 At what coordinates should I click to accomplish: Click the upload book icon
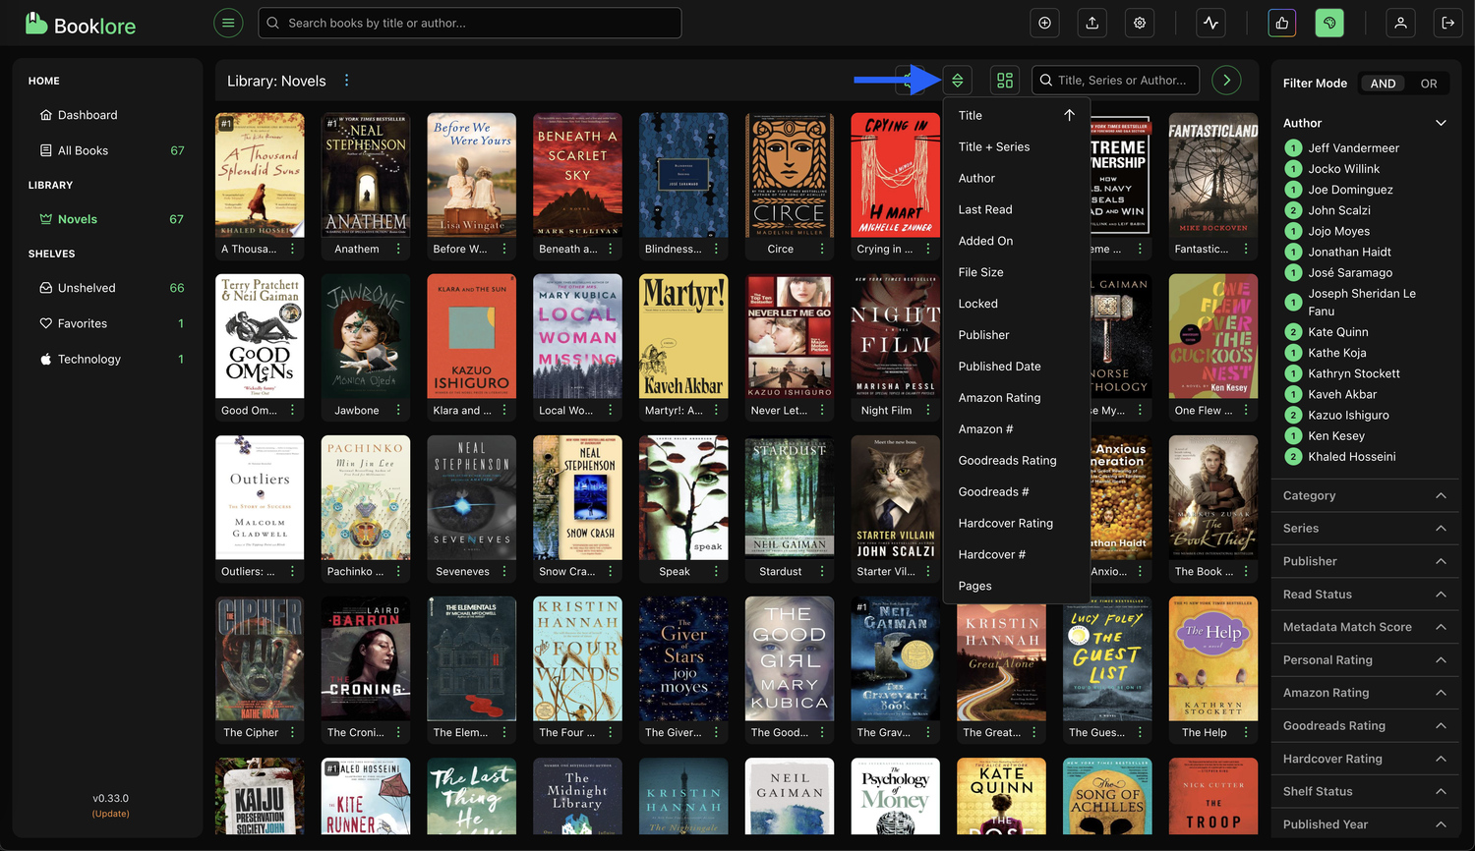pyautogui.click(x=1091, y=23)
